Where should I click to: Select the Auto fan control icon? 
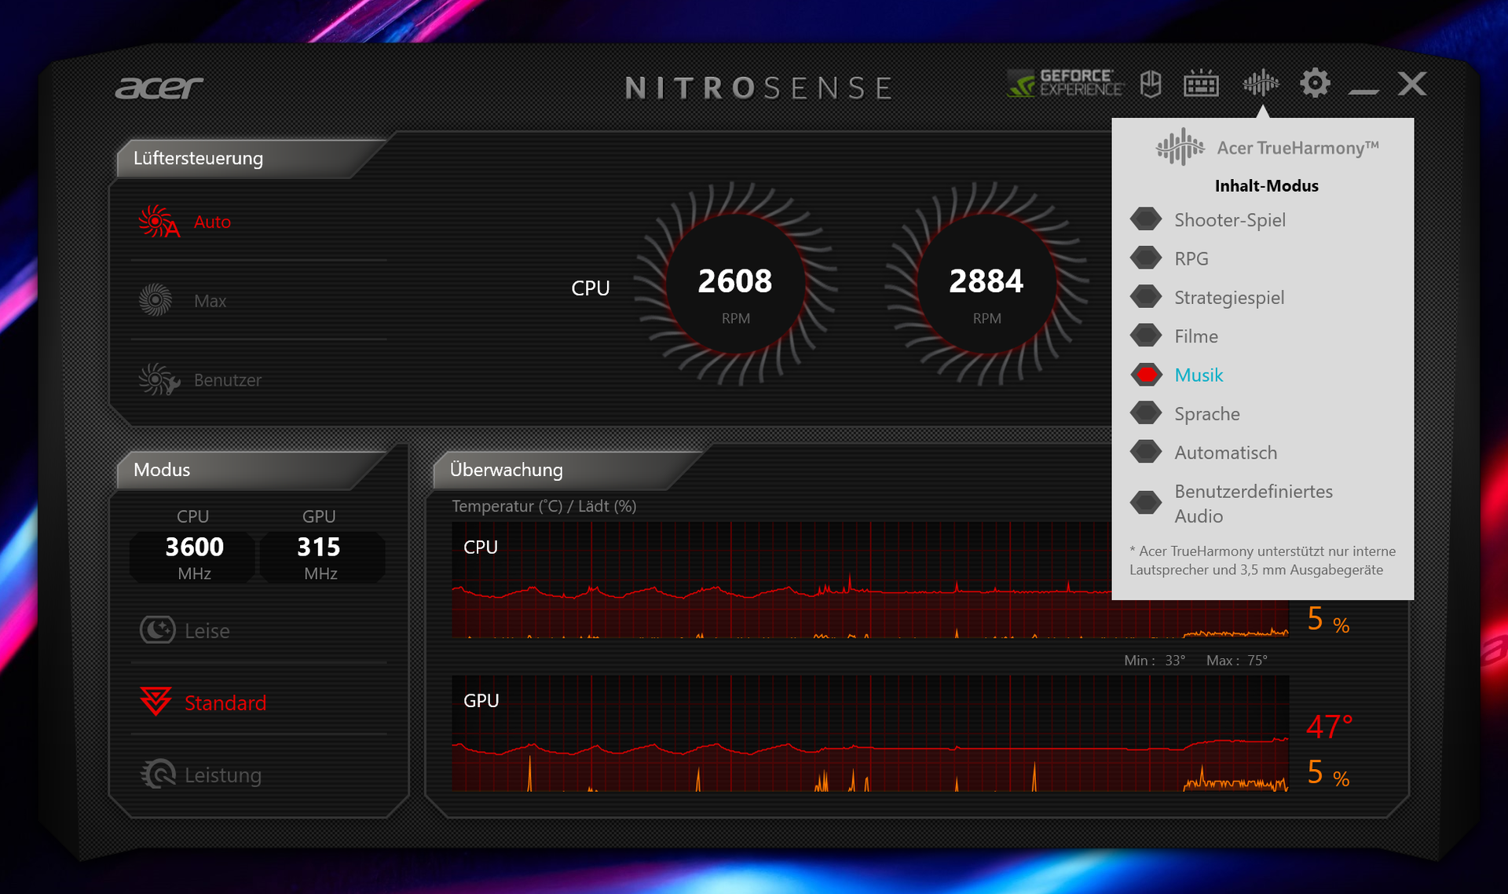point(159,222)
